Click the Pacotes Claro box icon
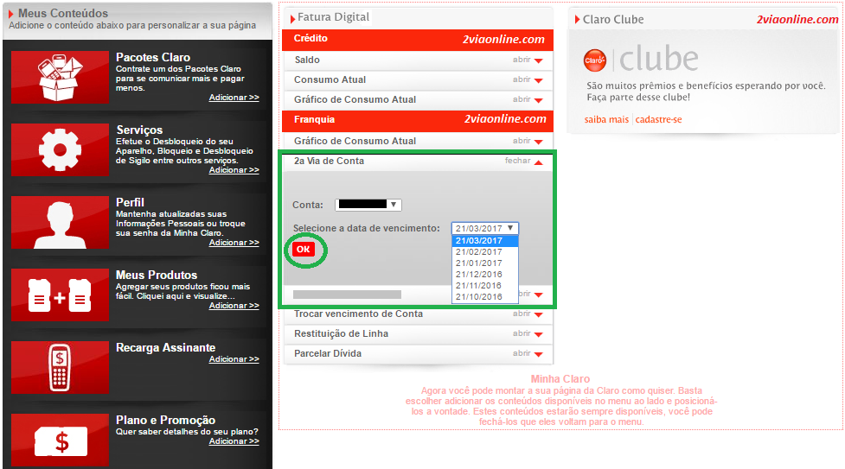Image resolution: width=845 pixels, height=469 pixels. [60, 77]
